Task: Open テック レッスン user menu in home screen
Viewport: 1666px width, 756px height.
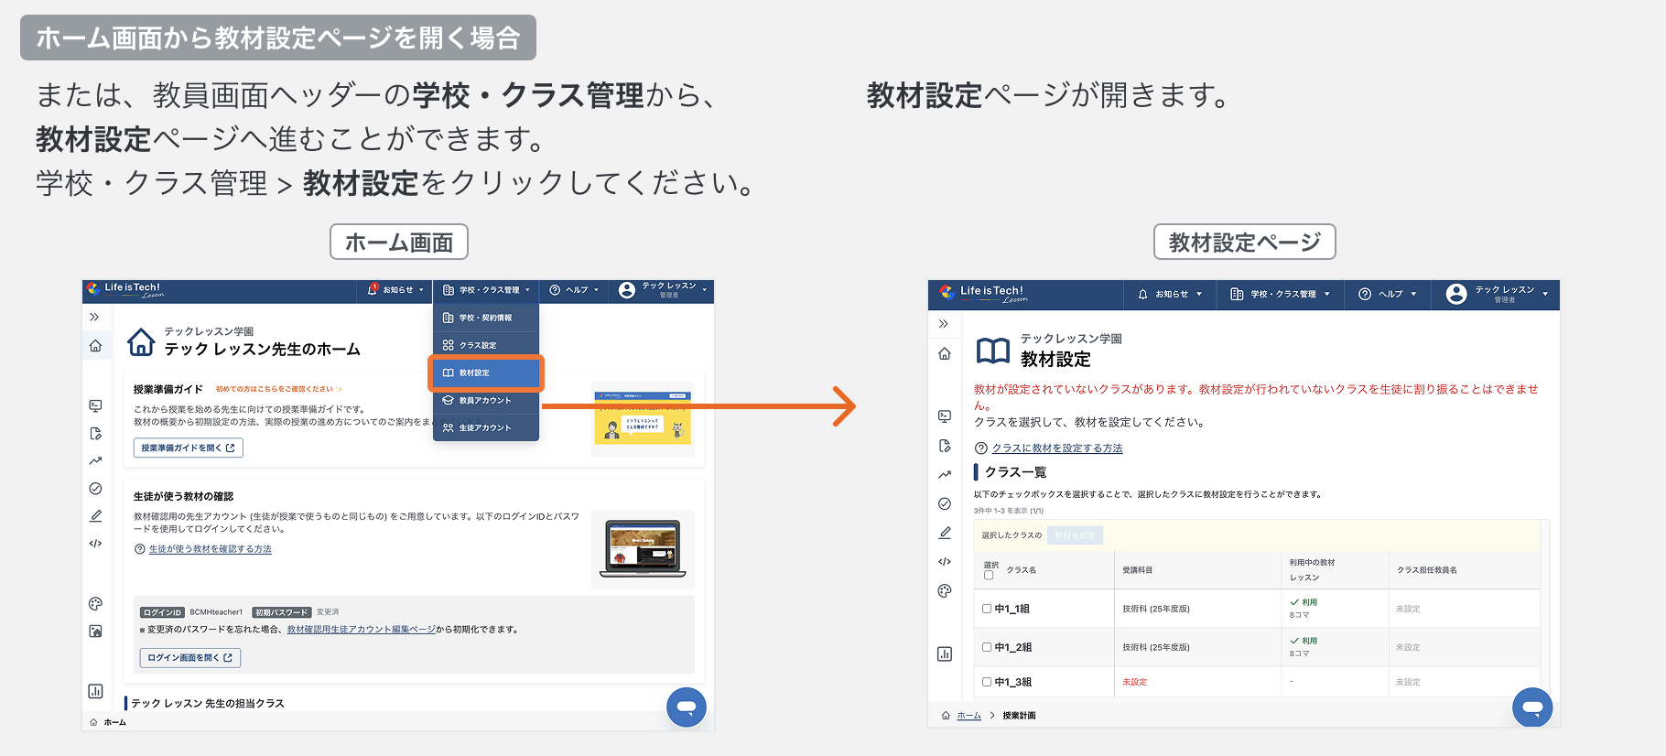Action: click(x=663, y=290)
